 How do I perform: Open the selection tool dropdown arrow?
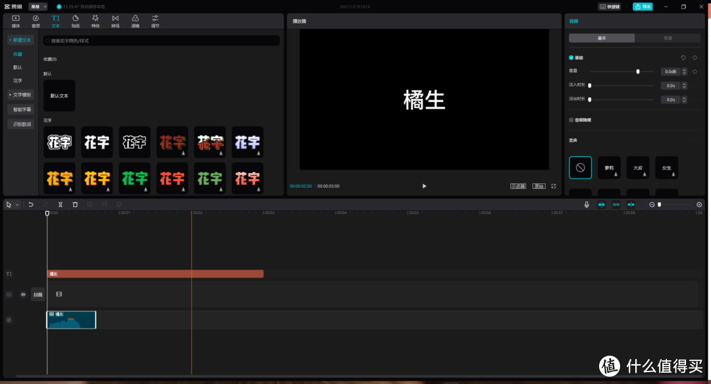pyautogui.click(x=17, y=205)
